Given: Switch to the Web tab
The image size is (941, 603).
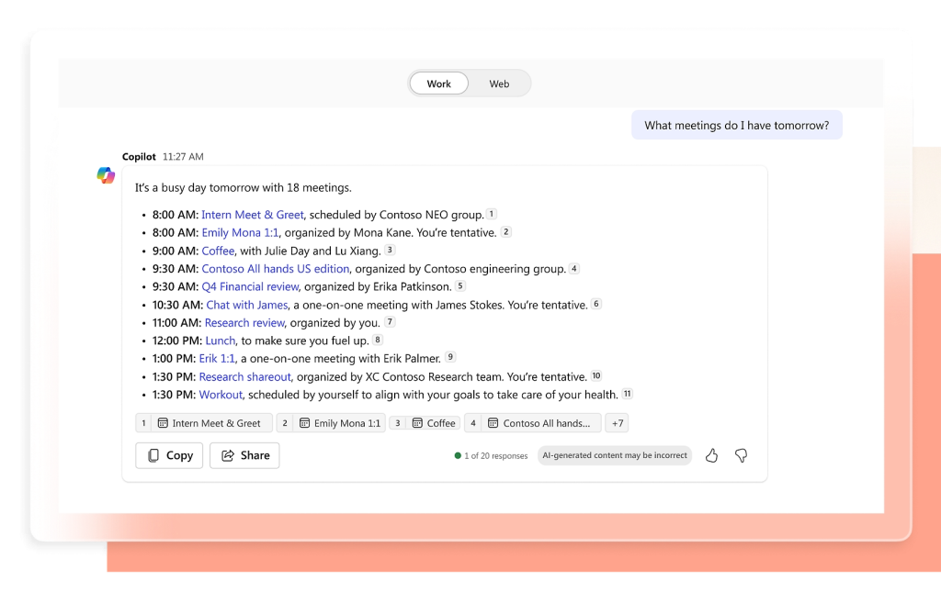Looking at the screenshot, I should point(499,84).
